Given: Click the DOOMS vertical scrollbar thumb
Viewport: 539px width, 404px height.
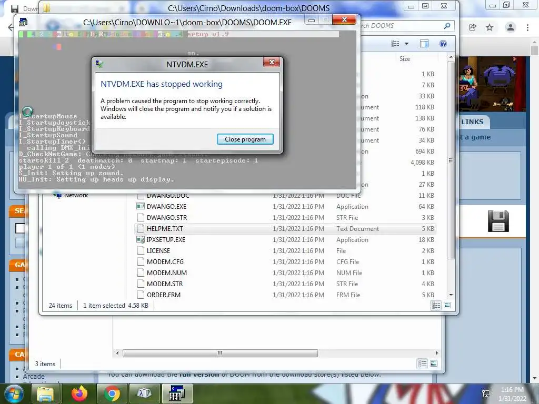Looking at the screenshot, I should tap(451, 160).
